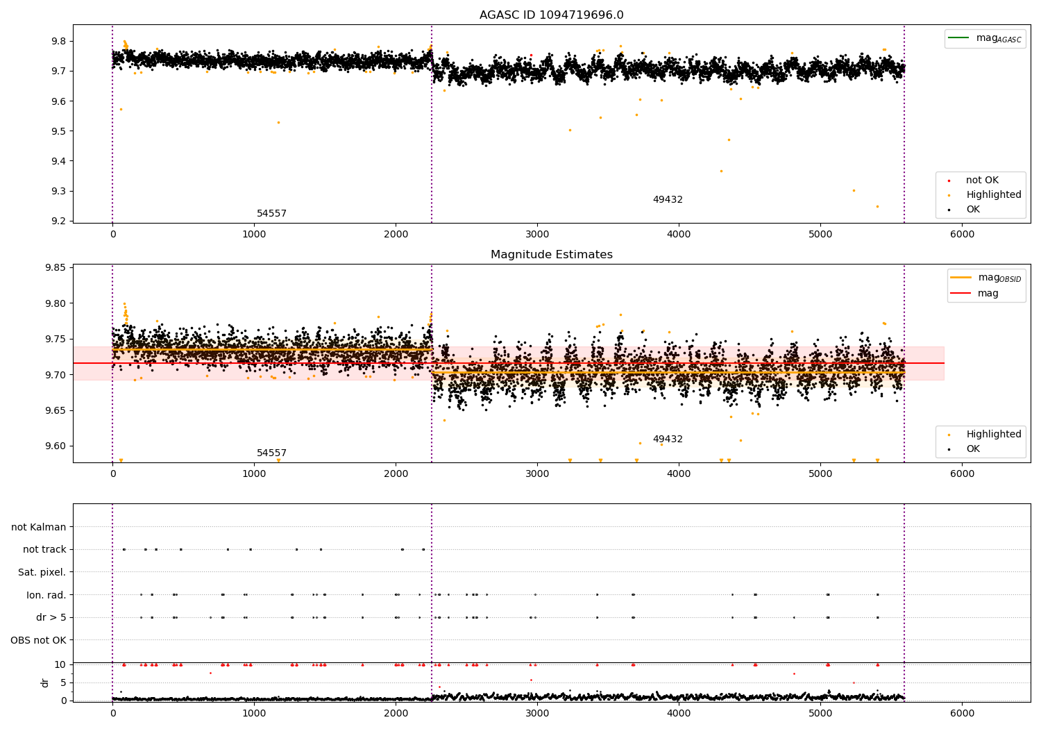Select the mag OBSID legend entry in the middle plot
The width and height of the screenshot is (1041, 729).
point(985,278)
